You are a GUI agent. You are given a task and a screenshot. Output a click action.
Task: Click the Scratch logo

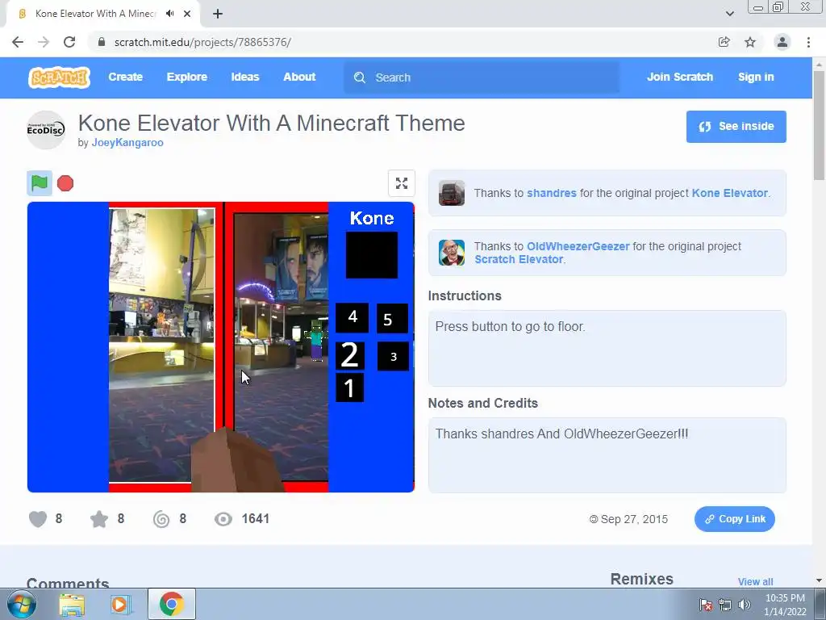coord(59,77)
